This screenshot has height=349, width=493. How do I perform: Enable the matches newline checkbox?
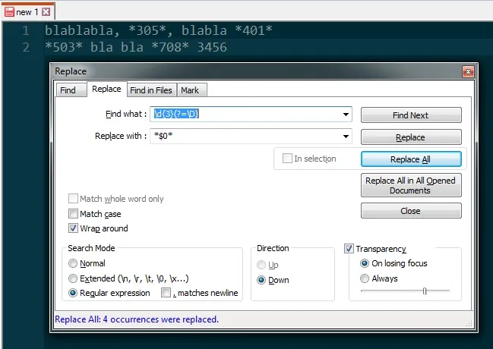click(166, 293)
